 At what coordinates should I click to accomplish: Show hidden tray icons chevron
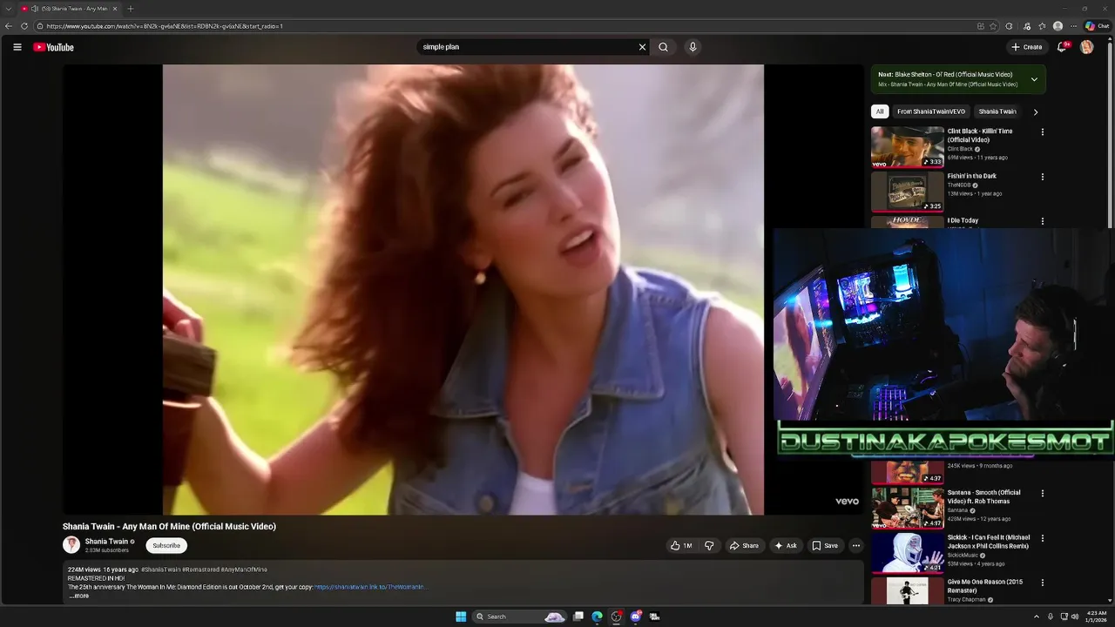pos(1036,617)
